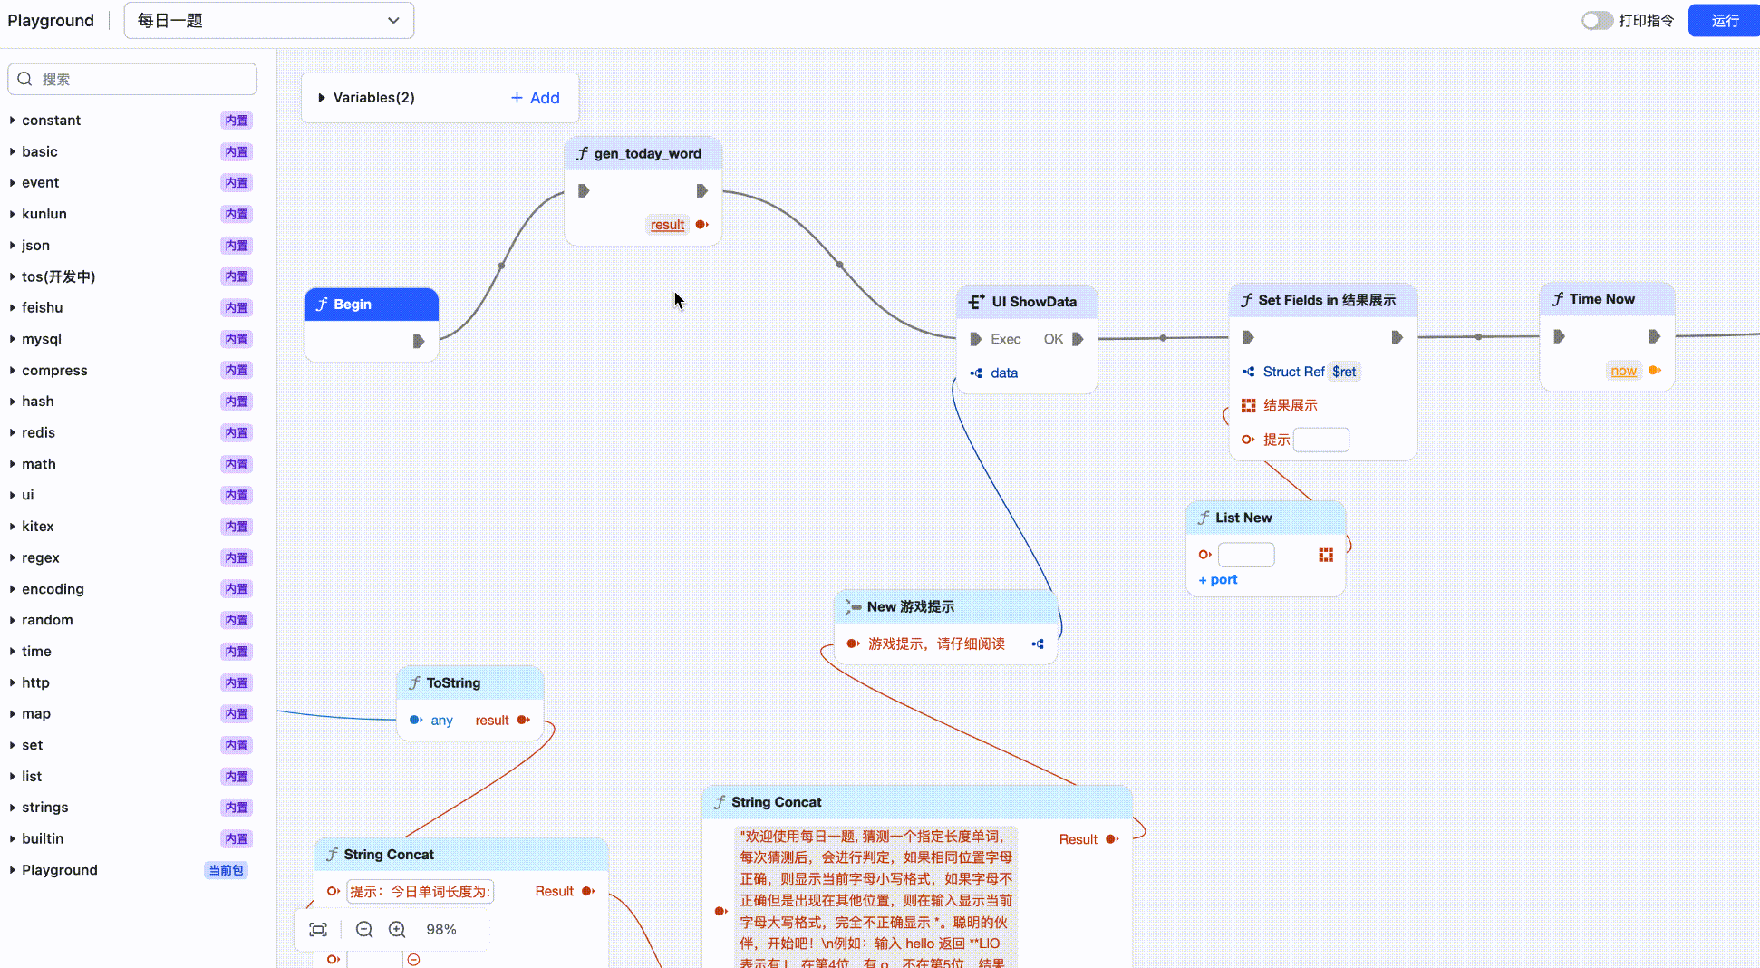This screenshot has width=1760, height=968.
Task: Click the List New empty input box
Action: 1246,555
